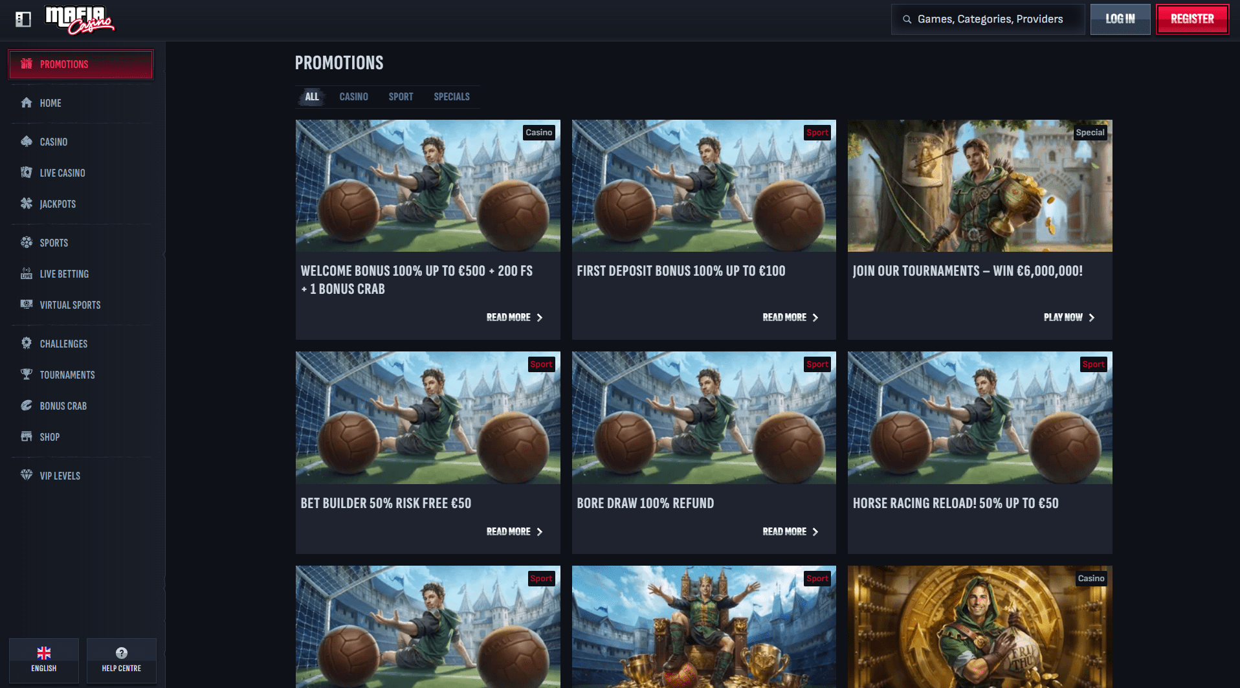Image resolution: width=1240 pixels, height=688 pixels.
Task: Click the Bet Builder Read More arrow
Action: click(x=540, y=531)
